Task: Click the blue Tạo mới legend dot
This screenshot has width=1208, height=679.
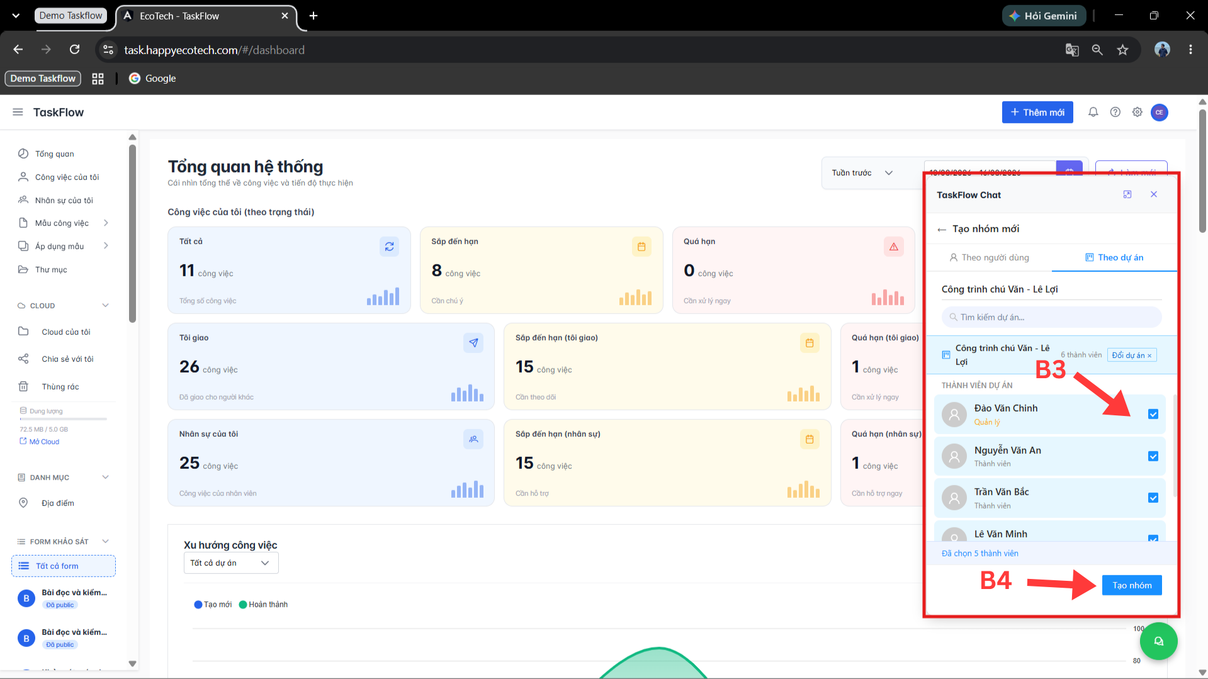Action: point(198,605)
